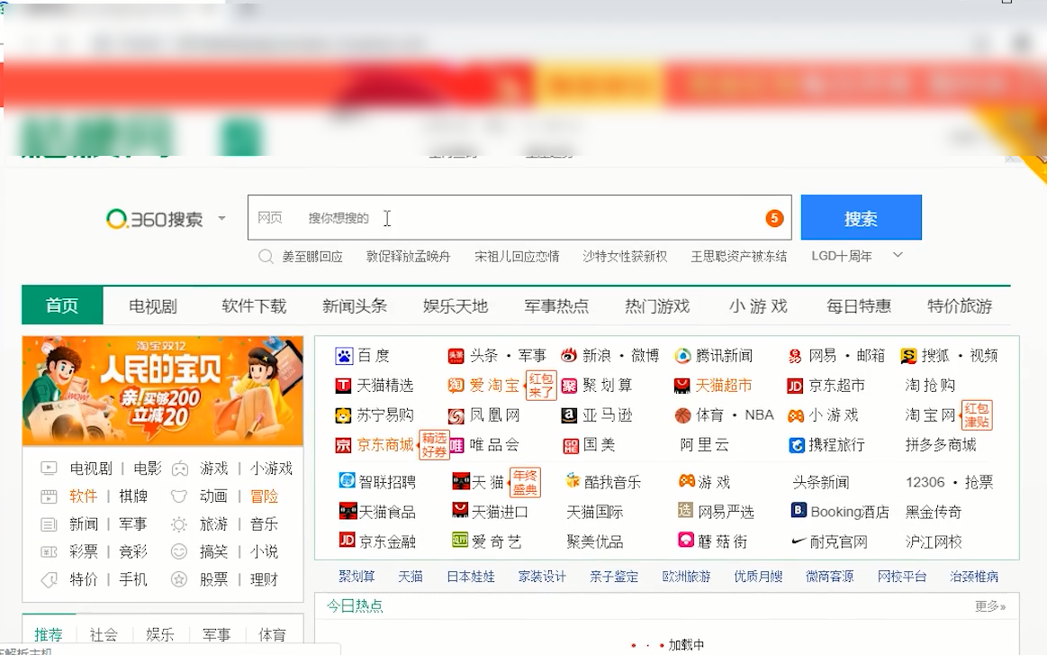
Task: Click the blue 搜索 search button
Action: coord(861,217)
